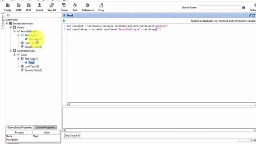Click Step1 editor detach window icon
The height and width of the screenshot is (144, 256).
tap(254, 15)
